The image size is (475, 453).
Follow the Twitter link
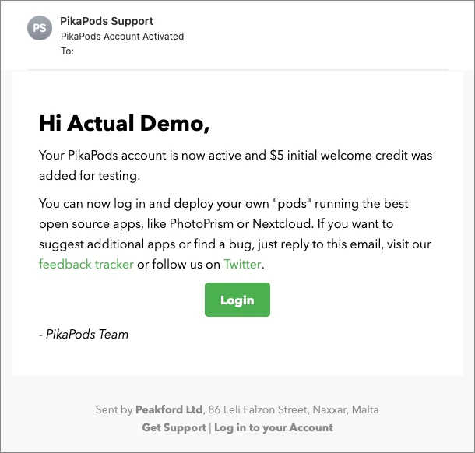[x=242, y=264]
